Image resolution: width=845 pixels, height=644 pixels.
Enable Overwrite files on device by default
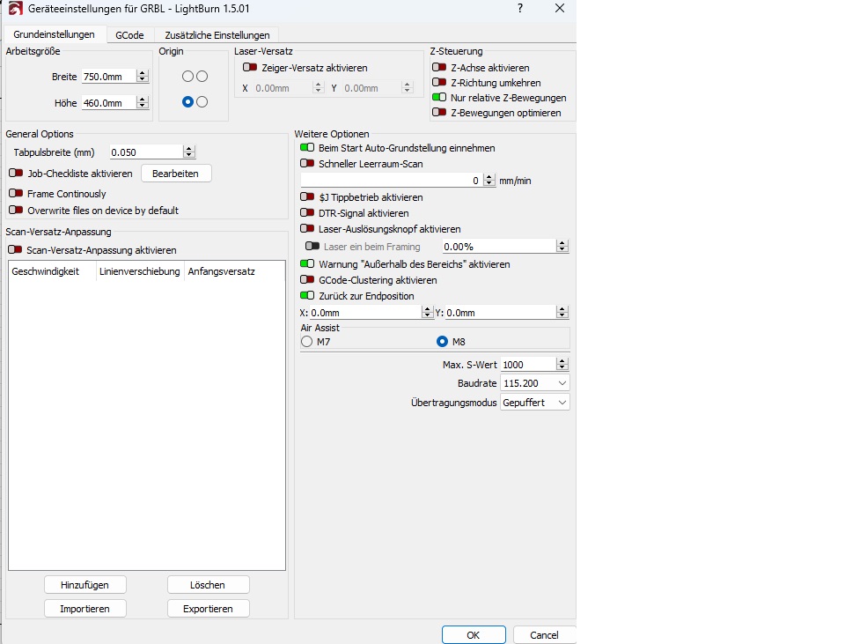tap(16, 210)
